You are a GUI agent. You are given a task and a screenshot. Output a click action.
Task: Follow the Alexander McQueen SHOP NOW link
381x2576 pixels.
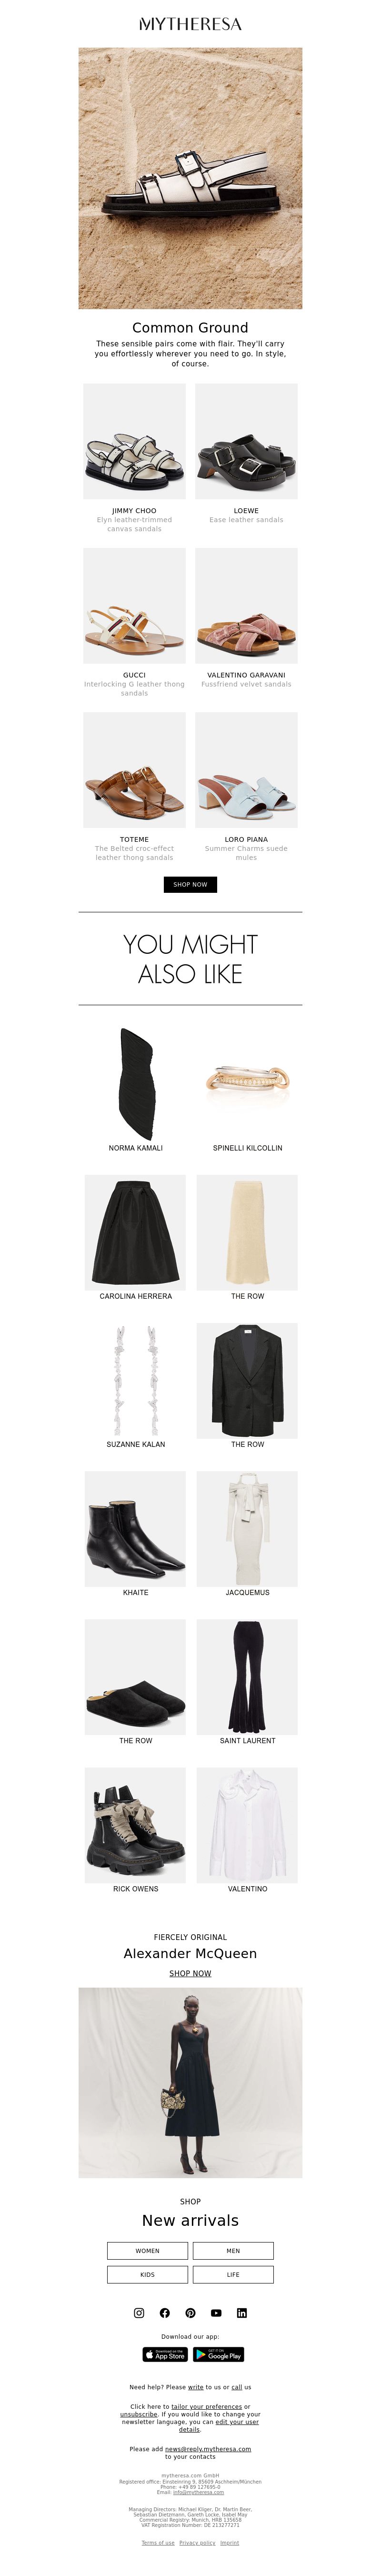pyautogui.click(x=190, y=1973)
